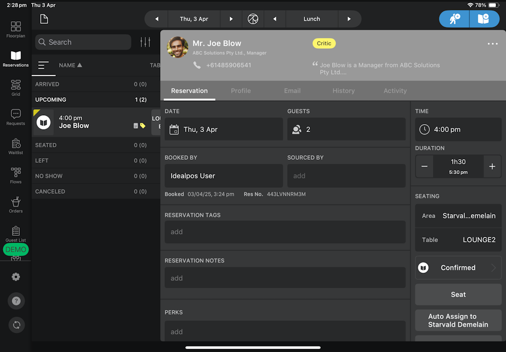Switch to the History tab

[343, 90]
